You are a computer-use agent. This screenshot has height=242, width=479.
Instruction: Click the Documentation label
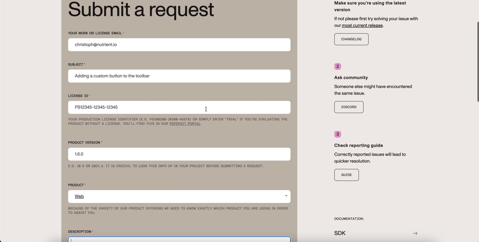pyautogui.click(x=349, y=219)
